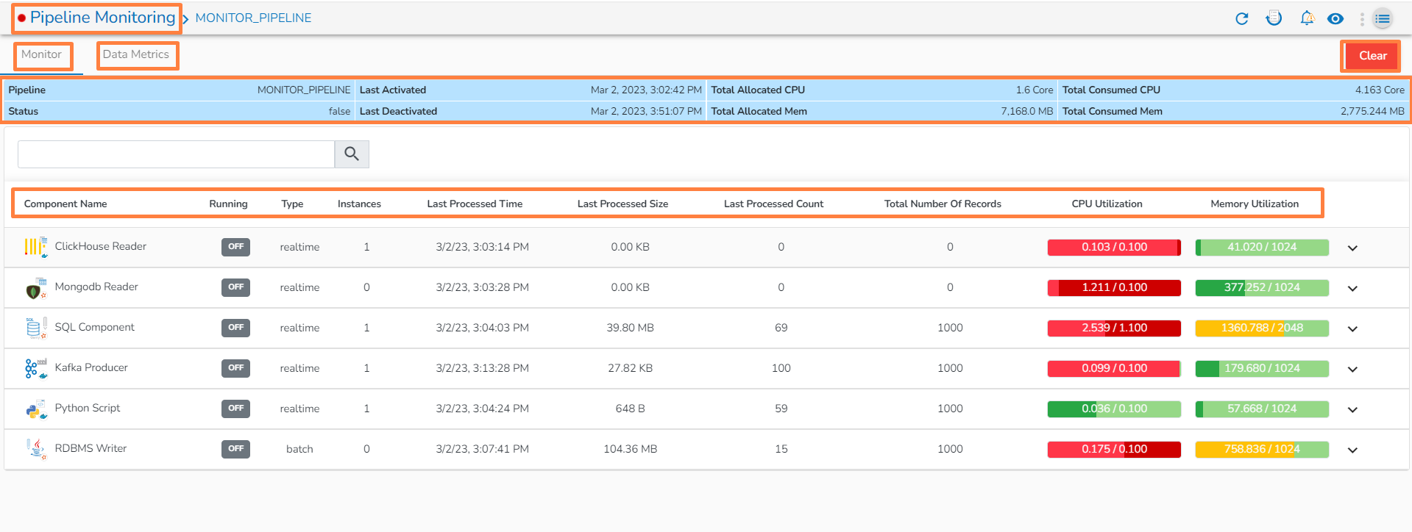Open the alert bell notification icon
1412x532 pixels.
point(1307,18)
